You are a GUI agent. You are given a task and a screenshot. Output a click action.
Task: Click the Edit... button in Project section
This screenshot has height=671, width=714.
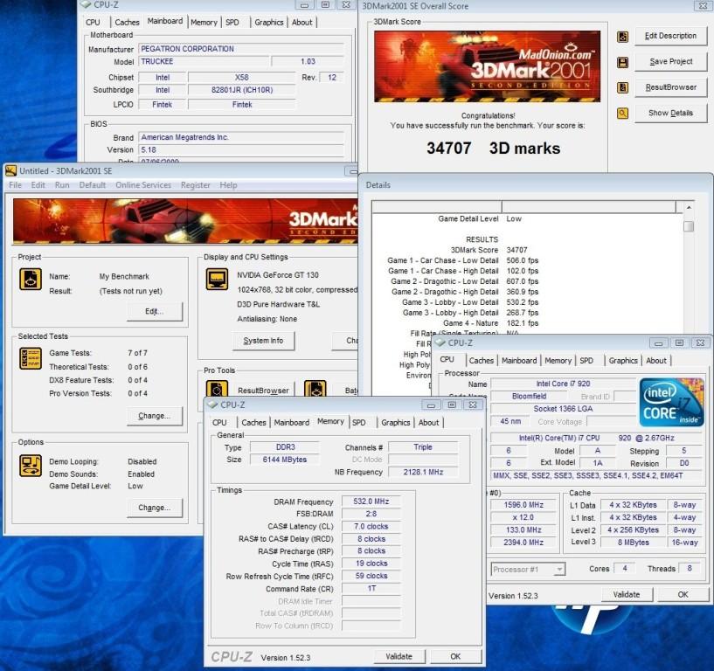[x=155, y=311]
